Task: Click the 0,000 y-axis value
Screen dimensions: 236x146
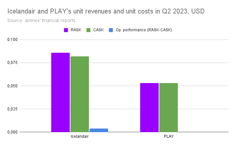Action: 12,132
